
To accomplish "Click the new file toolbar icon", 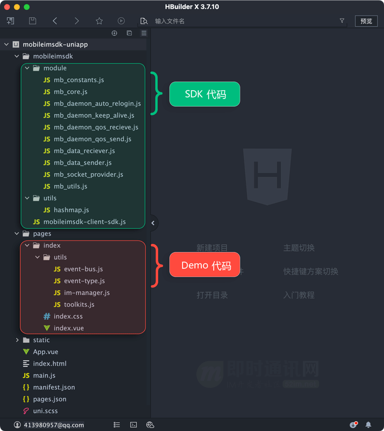I will tap(10, 21).
